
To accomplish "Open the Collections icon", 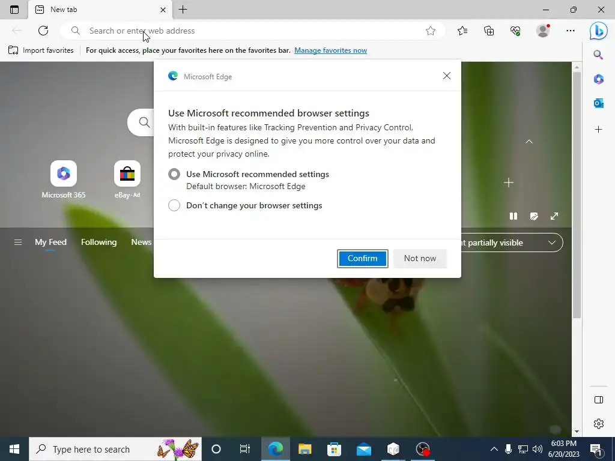I will pyautogui.click(x=489, y=31).
